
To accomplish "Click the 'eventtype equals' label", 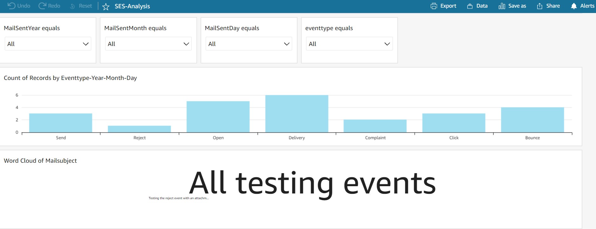I will 329,28.
